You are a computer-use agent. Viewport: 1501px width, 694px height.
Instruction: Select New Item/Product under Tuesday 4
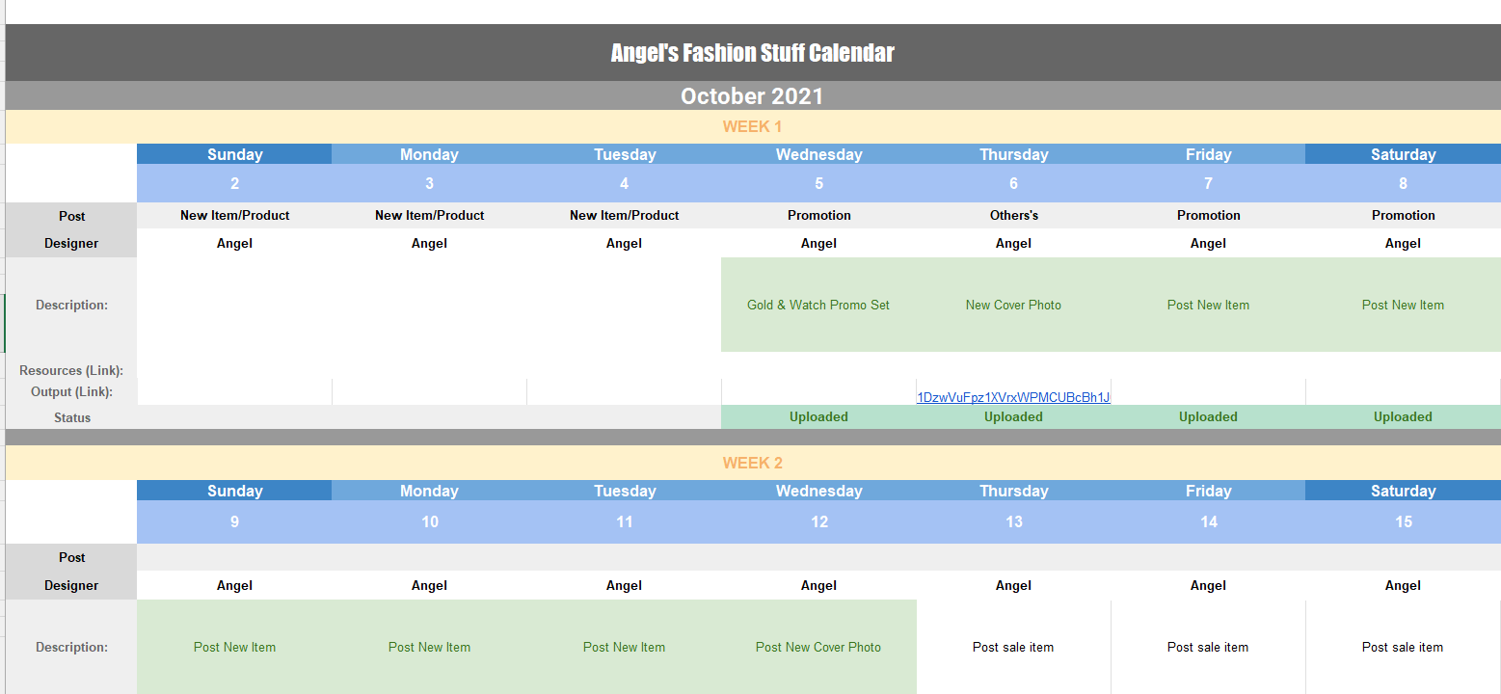[x=624, y=215]
